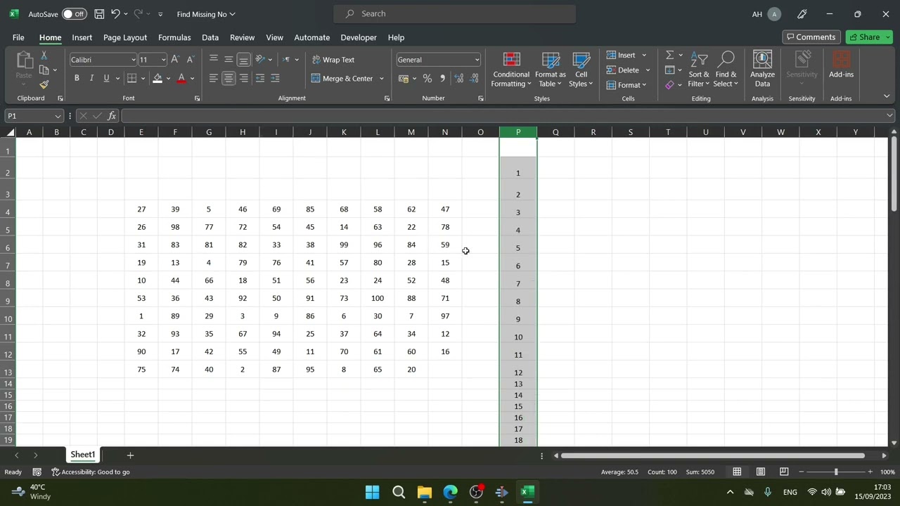Image resolution: width=900 pixels, height=506 pixels.
Task: Click the Format Painter brush icon
Action: click(x=44, y=84)
